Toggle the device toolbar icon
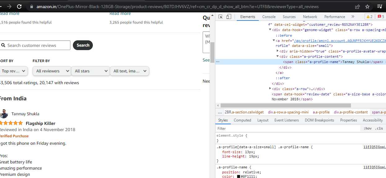 tap(229, 17)
